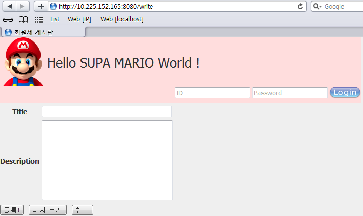Click the address bar URL field
The height and width of the screenshot is (216, 363).
point(177,6)
